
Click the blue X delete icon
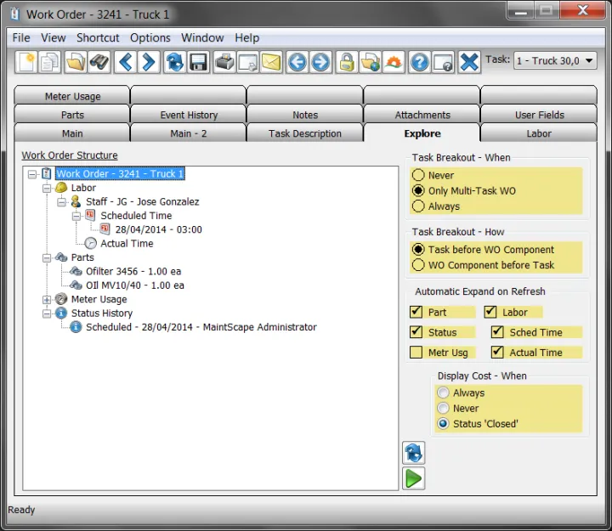(469, 62)
